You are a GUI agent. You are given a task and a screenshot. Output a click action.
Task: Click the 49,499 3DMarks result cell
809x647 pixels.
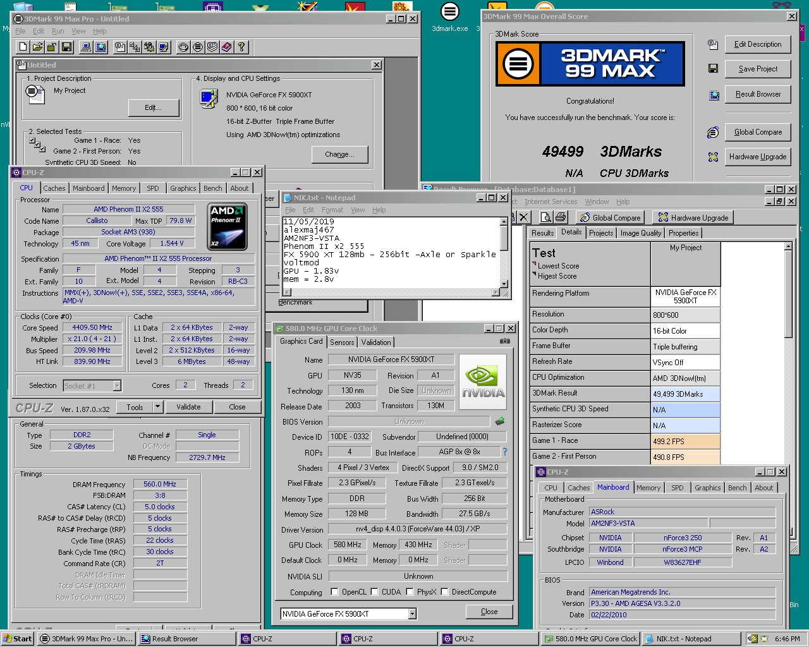point(685,394)
